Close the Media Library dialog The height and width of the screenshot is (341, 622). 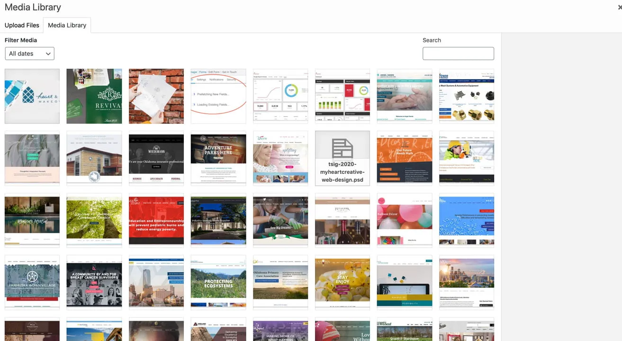click(619, 7)
